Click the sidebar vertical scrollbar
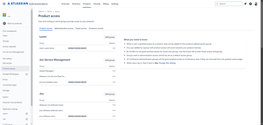This screenshot has height=125, width=263. click(x=32, y=58)
